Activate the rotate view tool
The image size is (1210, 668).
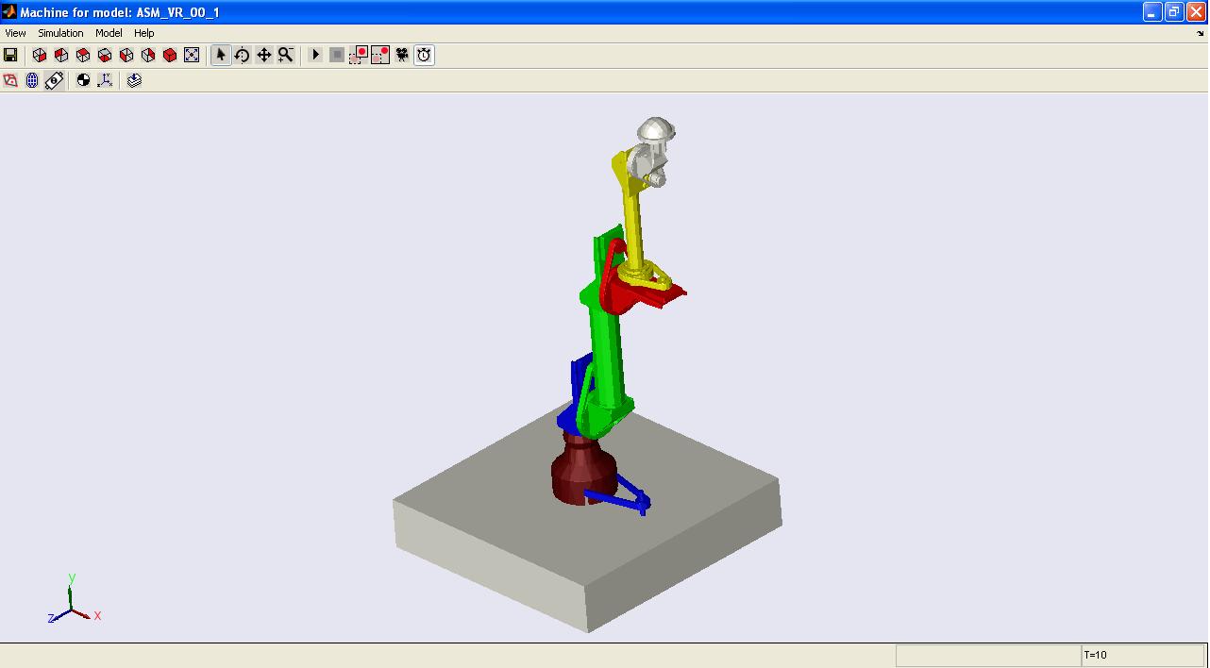point(242,55)
